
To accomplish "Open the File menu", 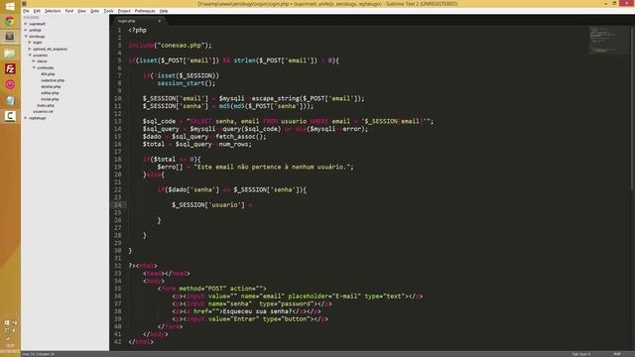I will (27, 11).
